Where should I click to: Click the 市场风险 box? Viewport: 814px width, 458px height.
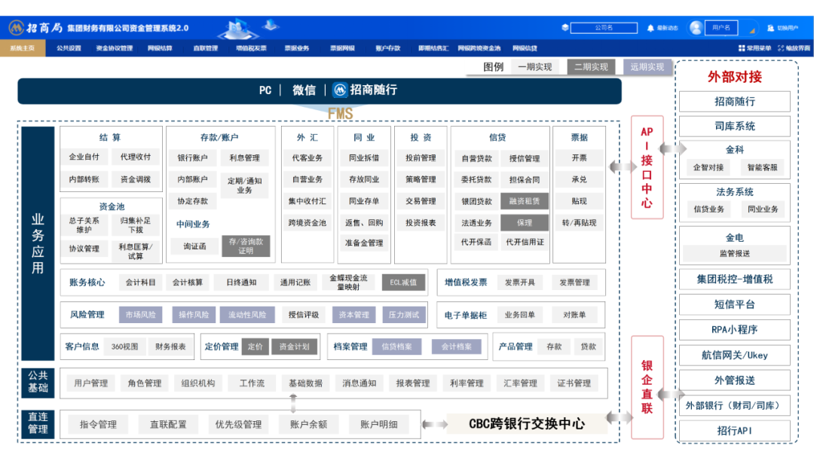[141, 314]
